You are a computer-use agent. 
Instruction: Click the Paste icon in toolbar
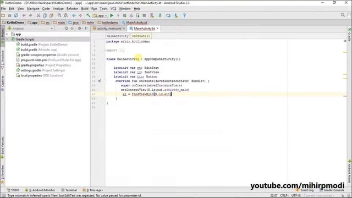click(51, 15)
